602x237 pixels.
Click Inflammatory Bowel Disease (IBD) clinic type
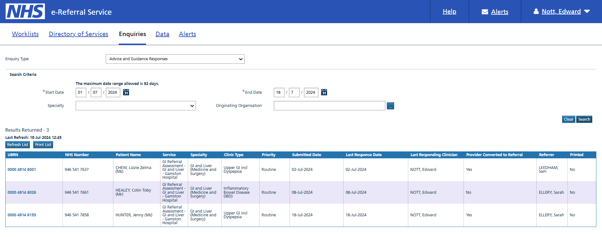pyautogui.click(x=236, y=192)
